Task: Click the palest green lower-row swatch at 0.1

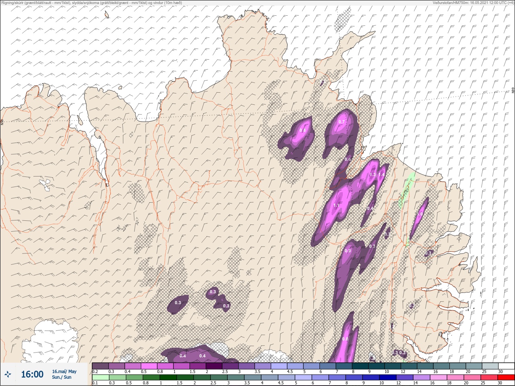Action: [100, 378]
